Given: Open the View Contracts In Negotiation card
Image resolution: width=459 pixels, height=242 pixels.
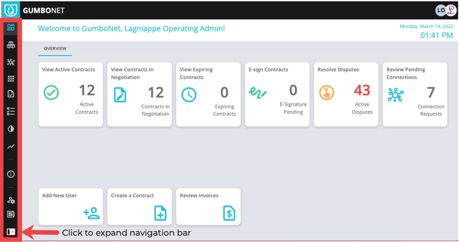Looking at the screenshot, I should click(x=139, y=94).
